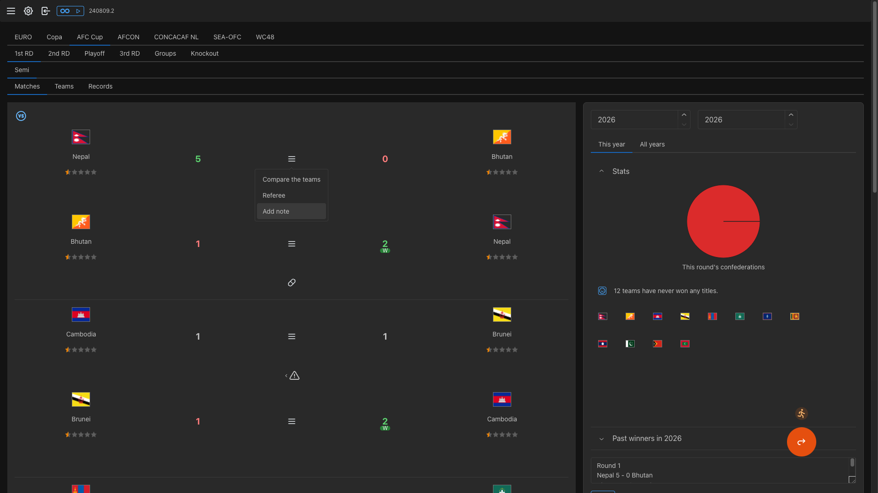Switch to the All years tab
The width and height of the screenshot is (878, 493).
coord(653,144)
